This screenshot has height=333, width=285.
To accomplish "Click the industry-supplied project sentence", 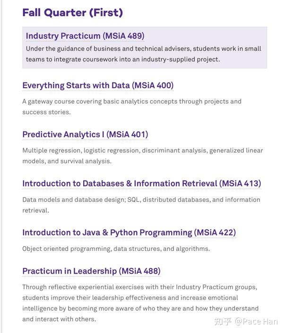I will (123, 59).
